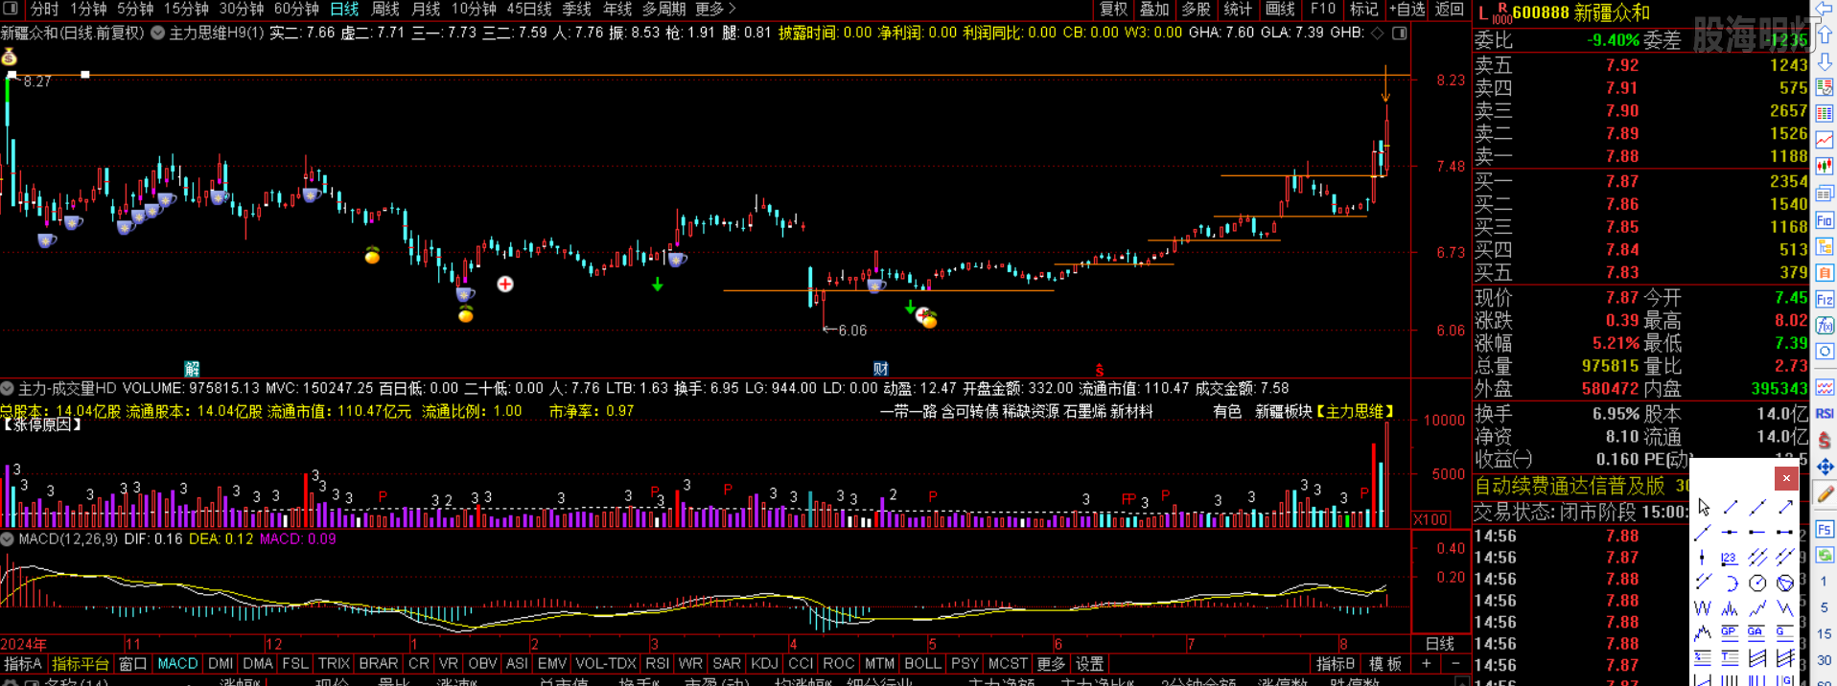The width and height of the screenshot is (1837, 686).
Task: Select the arrow pointer drawing tool
Action: pos(1704,507)
